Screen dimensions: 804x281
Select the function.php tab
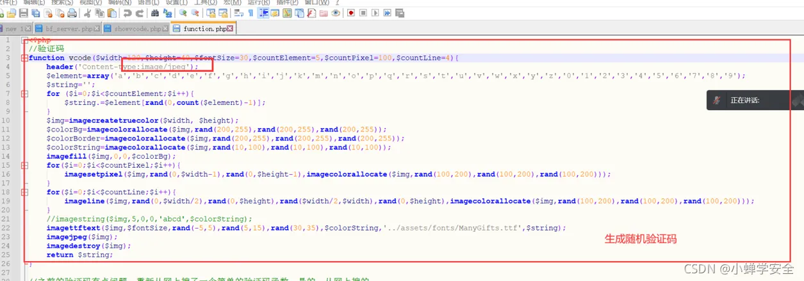click(x=203, y=29)
